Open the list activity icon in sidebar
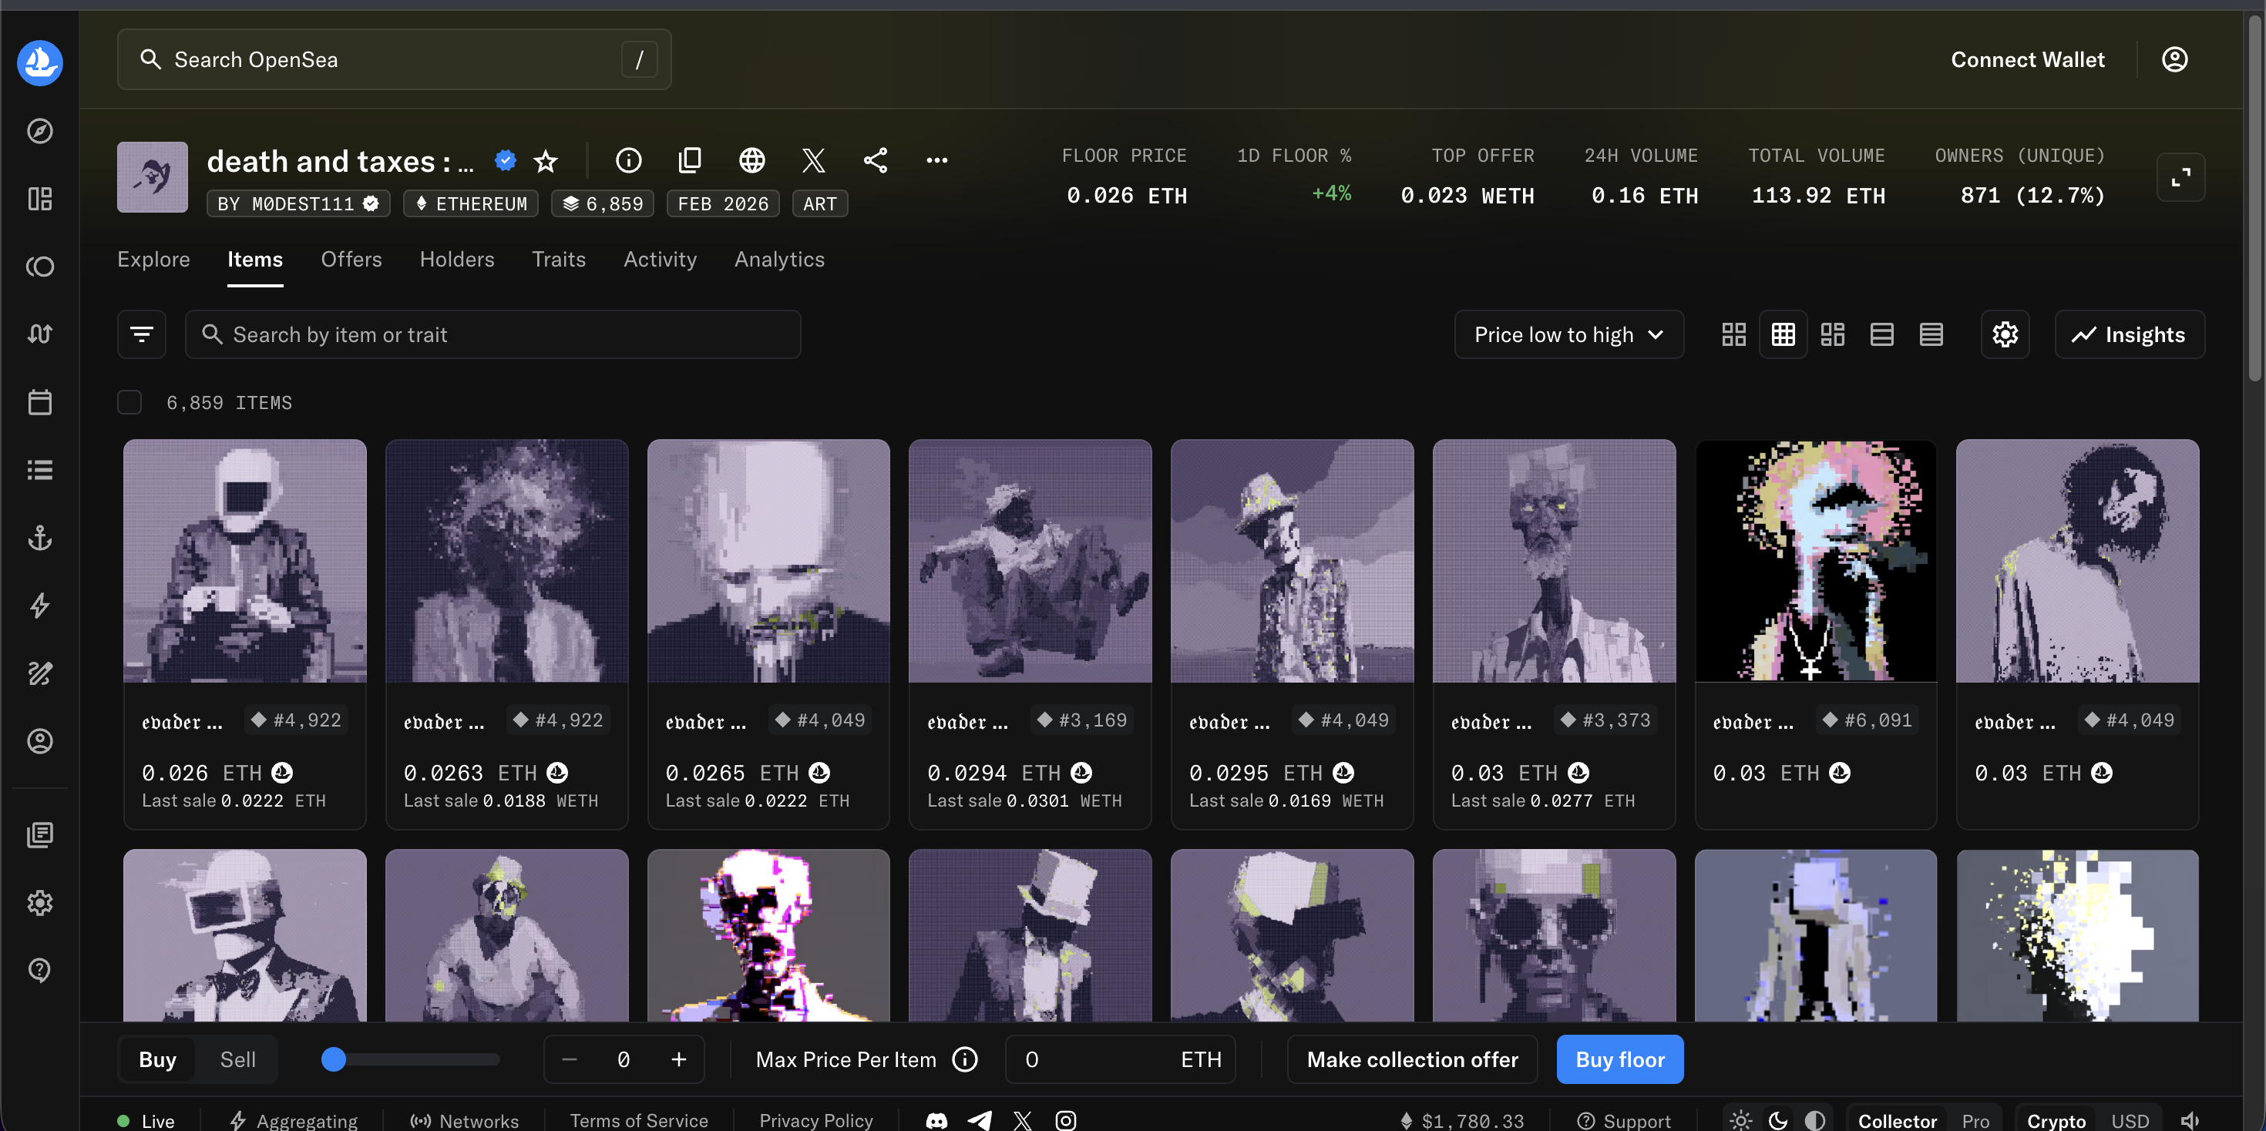Screen dimensions: 2266x1131 [x=39, y=470]
